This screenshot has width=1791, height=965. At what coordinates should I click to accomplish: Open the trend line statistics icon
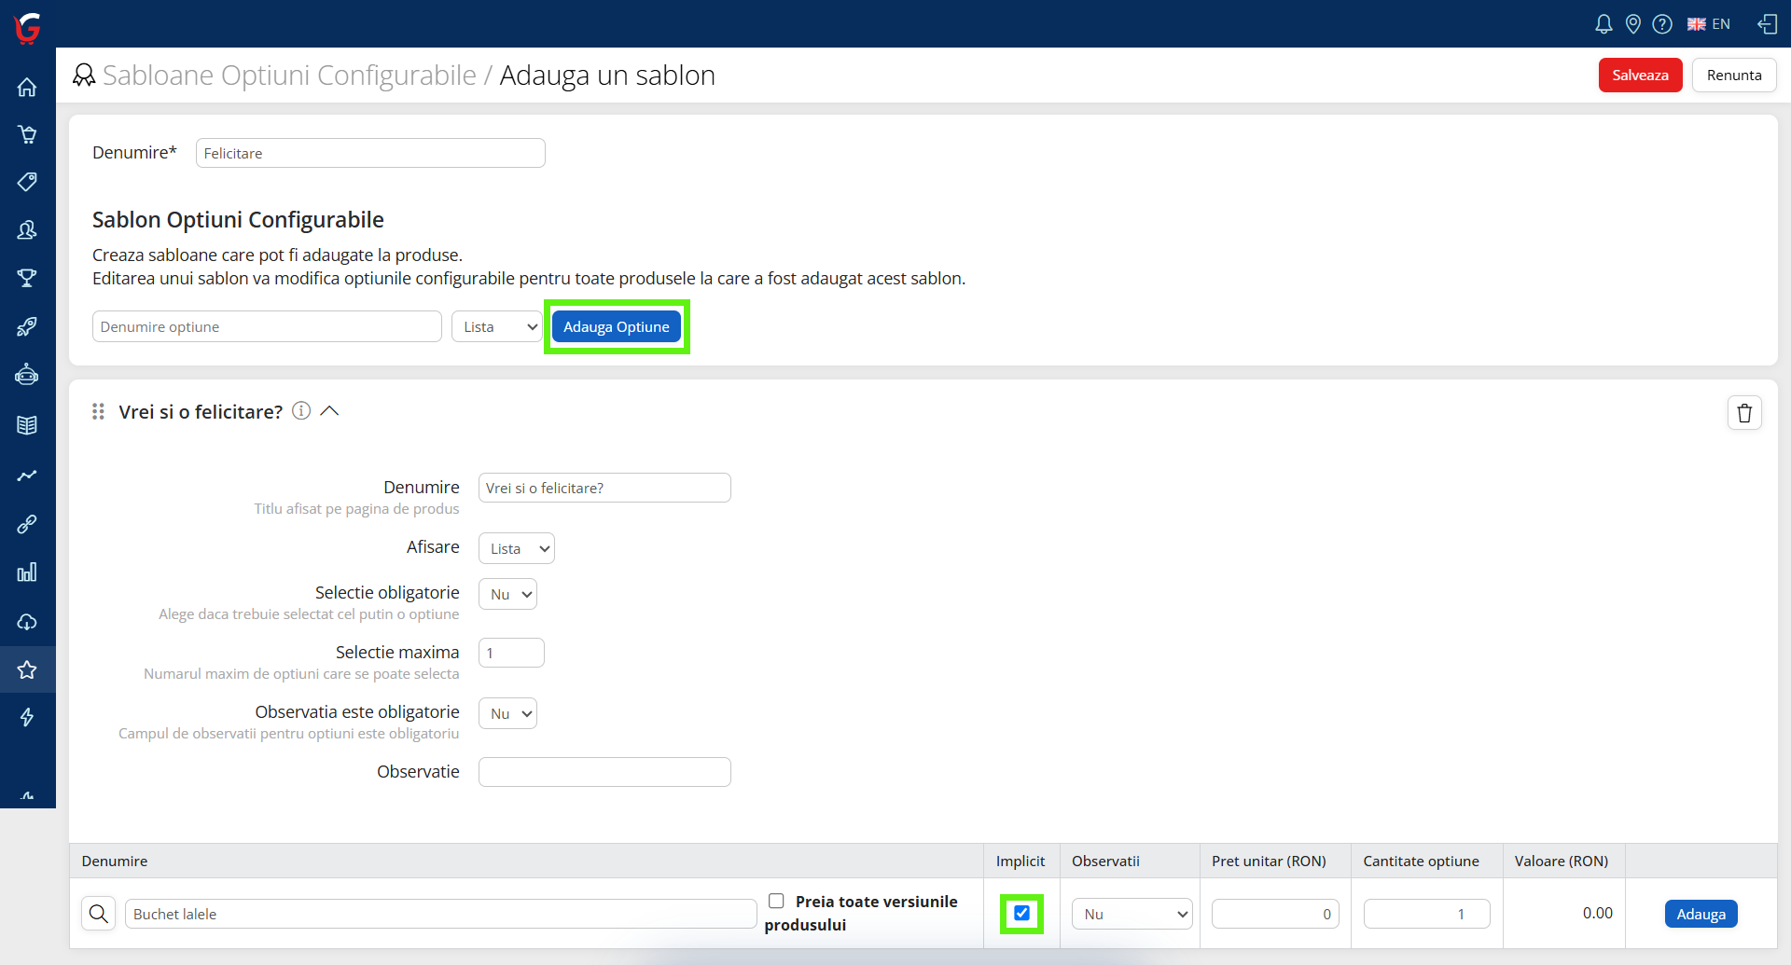click(27, 476)
